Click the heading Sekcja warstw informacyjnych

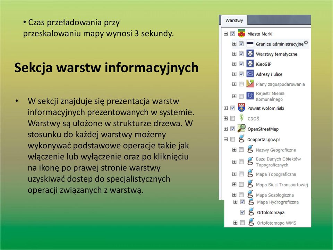106,68
